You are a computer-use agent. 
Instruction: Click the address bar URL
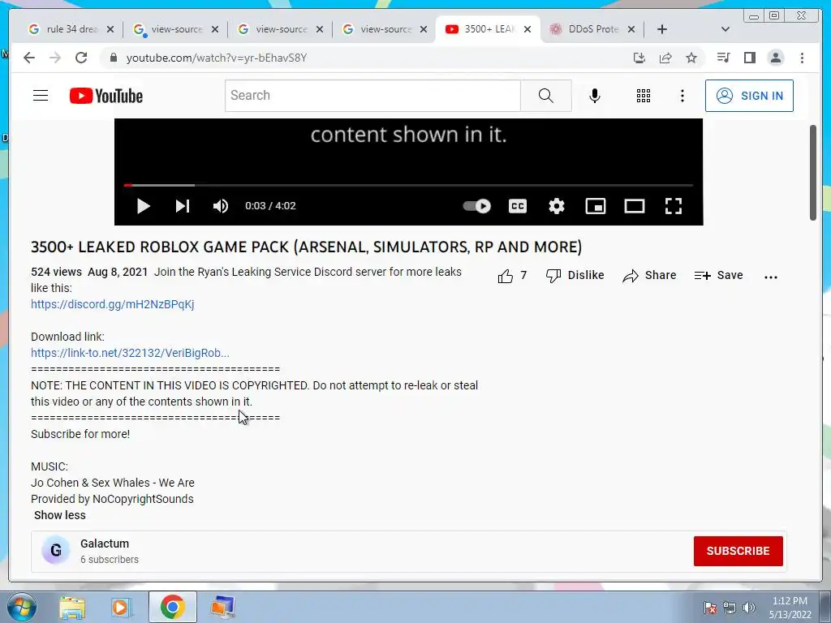pyautogui.click(x=216, y=58)
